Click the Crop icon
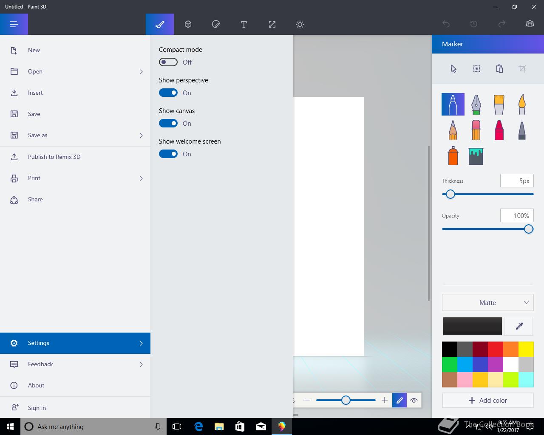 (x=522, y=69)
